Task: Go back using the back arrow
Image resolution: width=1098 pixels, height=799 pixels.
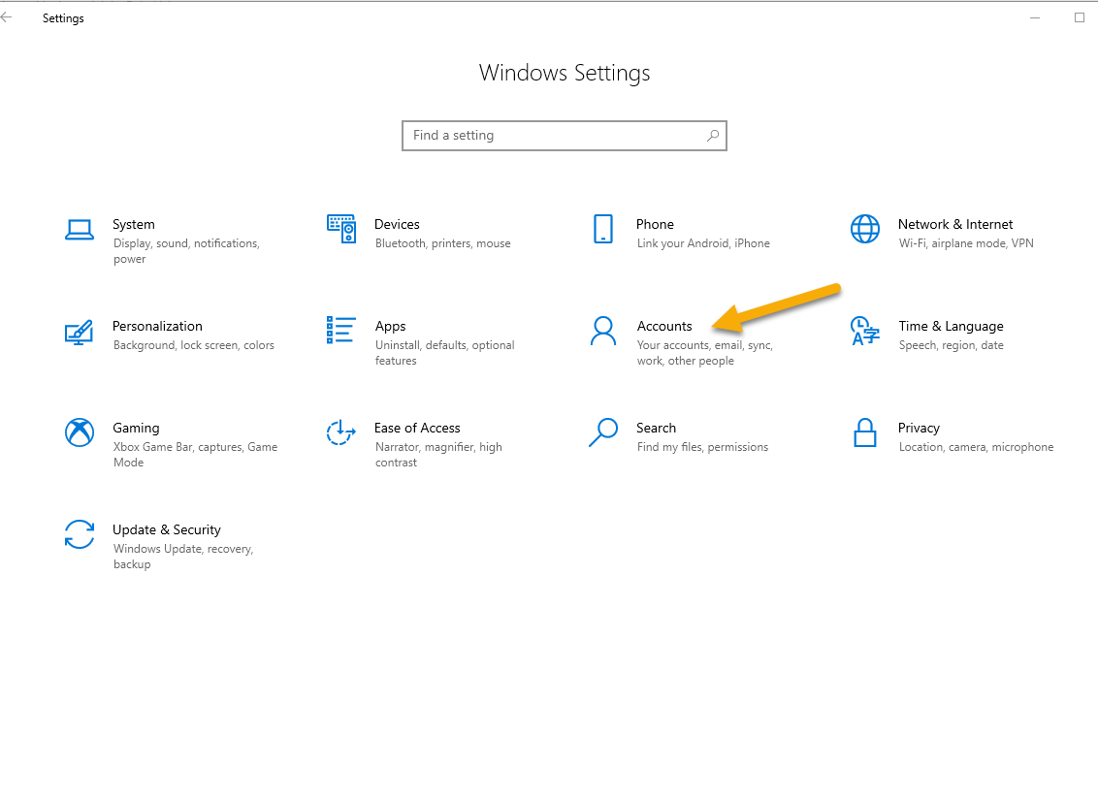Action: (8, 17)
